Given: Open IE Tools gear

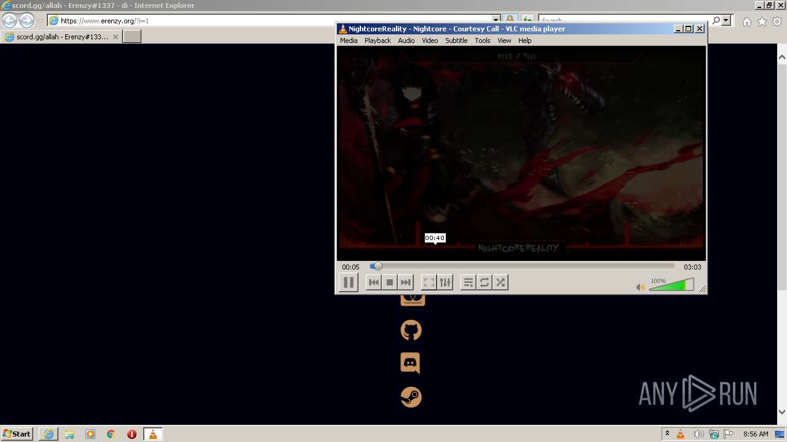Looking at the screenshot, I should [777, 21].
